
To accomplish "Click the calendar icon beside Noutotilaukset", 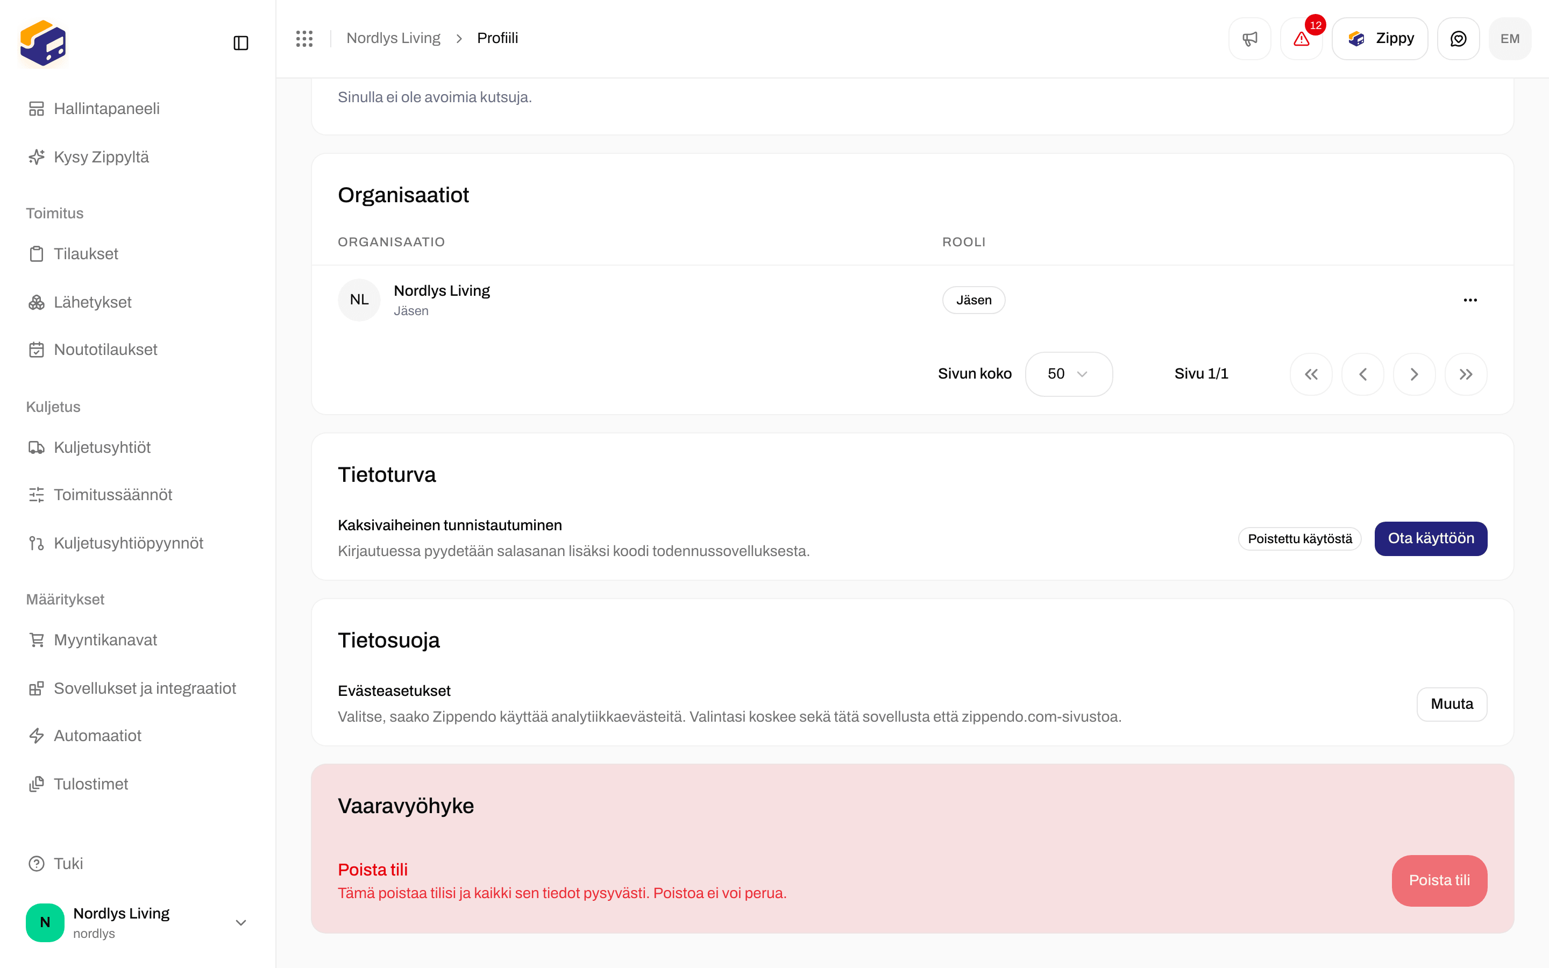I will (x=37, y=350).
